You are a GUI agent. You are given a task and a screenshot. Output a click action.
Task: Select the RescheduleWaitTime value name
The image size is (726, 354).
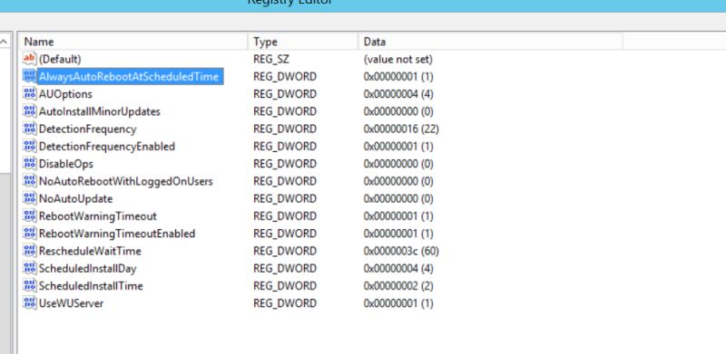pos(90,252)
